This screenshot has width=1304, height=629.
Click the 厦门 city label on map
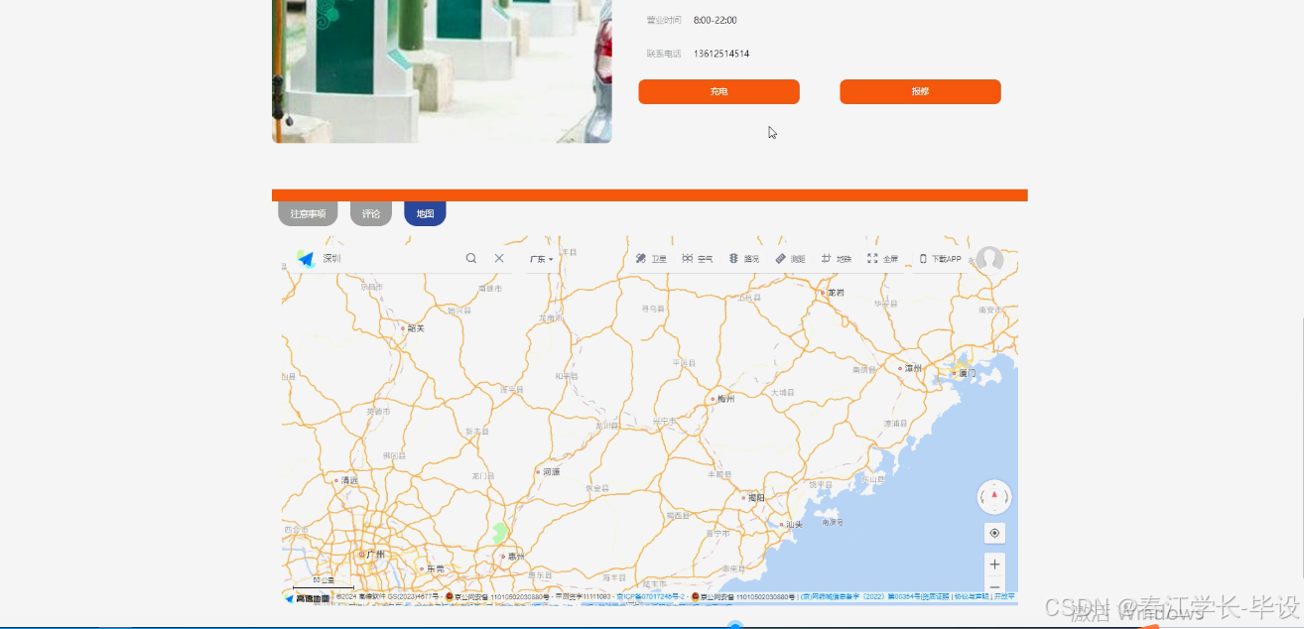(966, 372)
